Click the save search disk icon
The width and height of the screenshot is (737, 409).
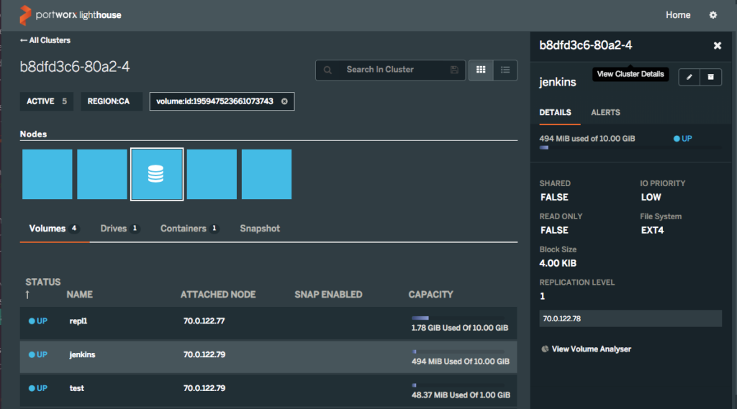[x=454, y=70]
